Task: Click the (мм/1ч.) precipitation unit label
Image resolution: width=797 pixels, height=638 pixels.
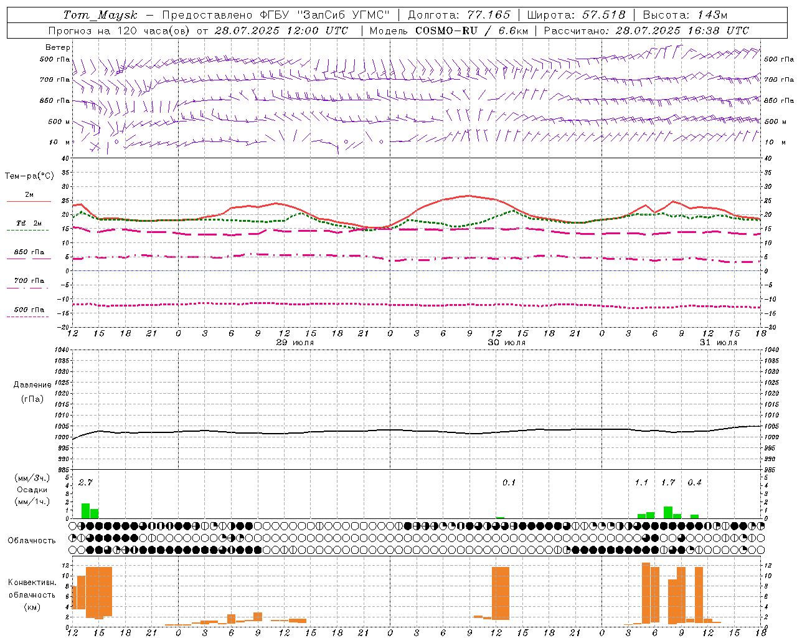Action: coord(32,502)
